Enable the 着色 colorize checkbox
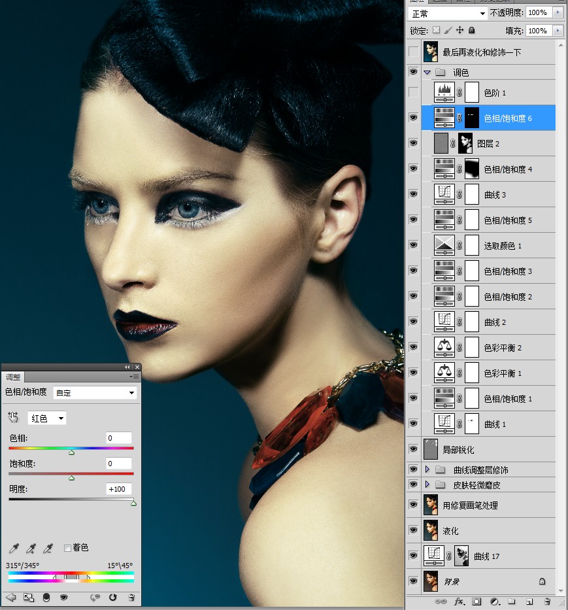 coord(67,548)
